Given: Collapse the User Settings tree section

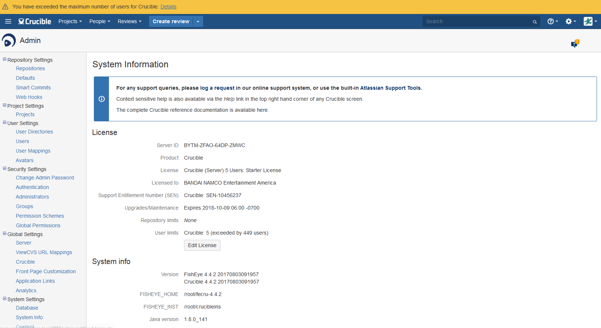Looking at the screenshot, I should (5, 122).
